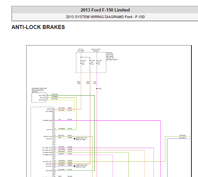Click the "MTR B+" pin label
The image size is (198, 177).
click(x=49, y=109)
